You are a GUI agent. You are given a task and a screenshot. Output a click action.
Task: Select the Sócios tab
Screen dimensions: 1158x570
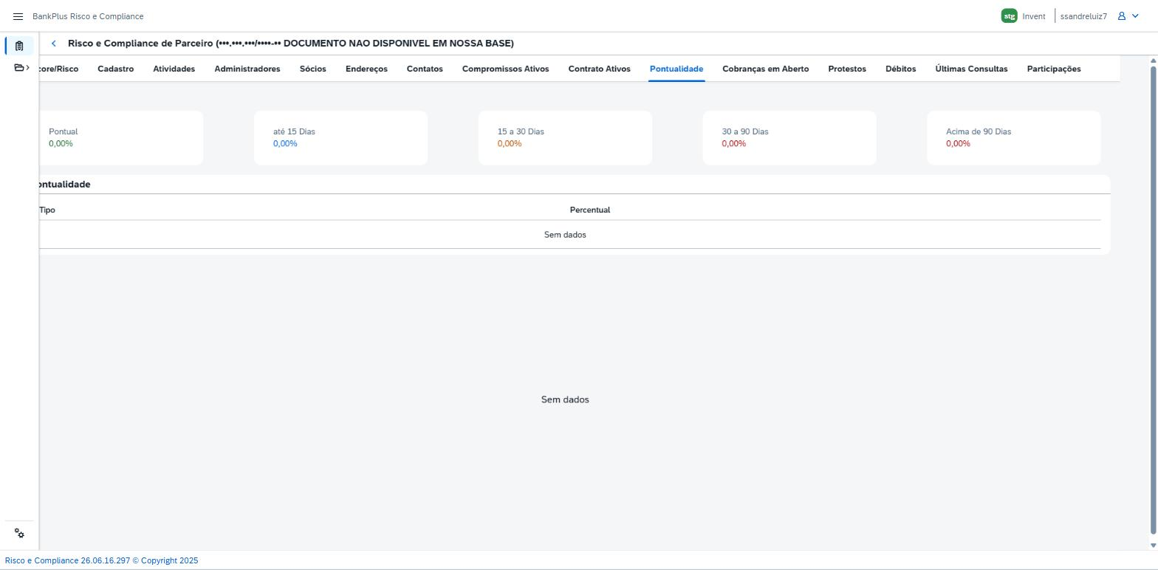click(313, 69)
